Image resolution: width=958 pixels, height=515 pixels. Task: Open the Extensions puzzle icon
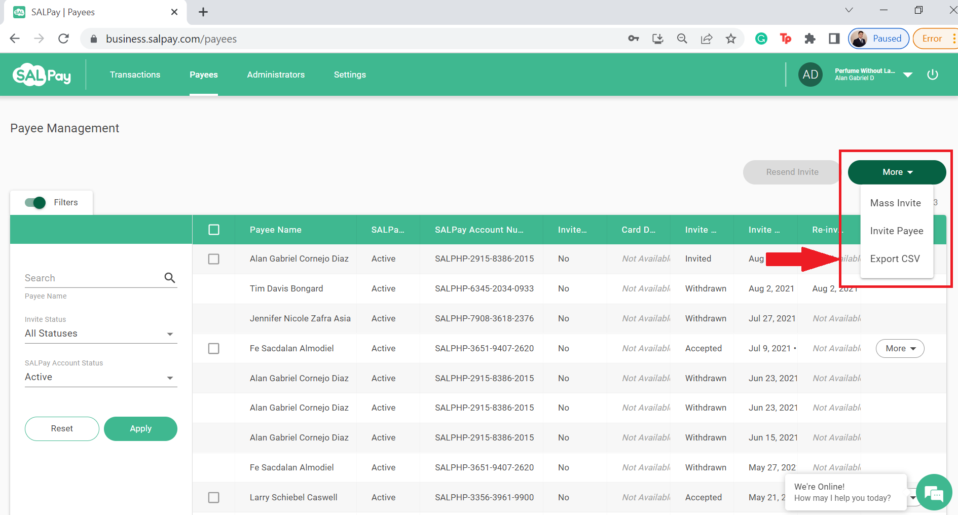[x=809, y=39]
